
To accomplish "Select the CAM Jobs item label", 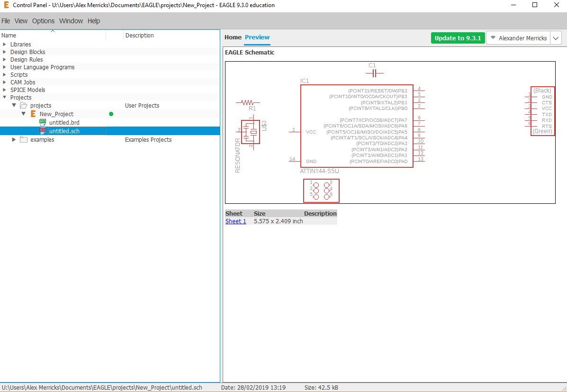I will [23, 82].
